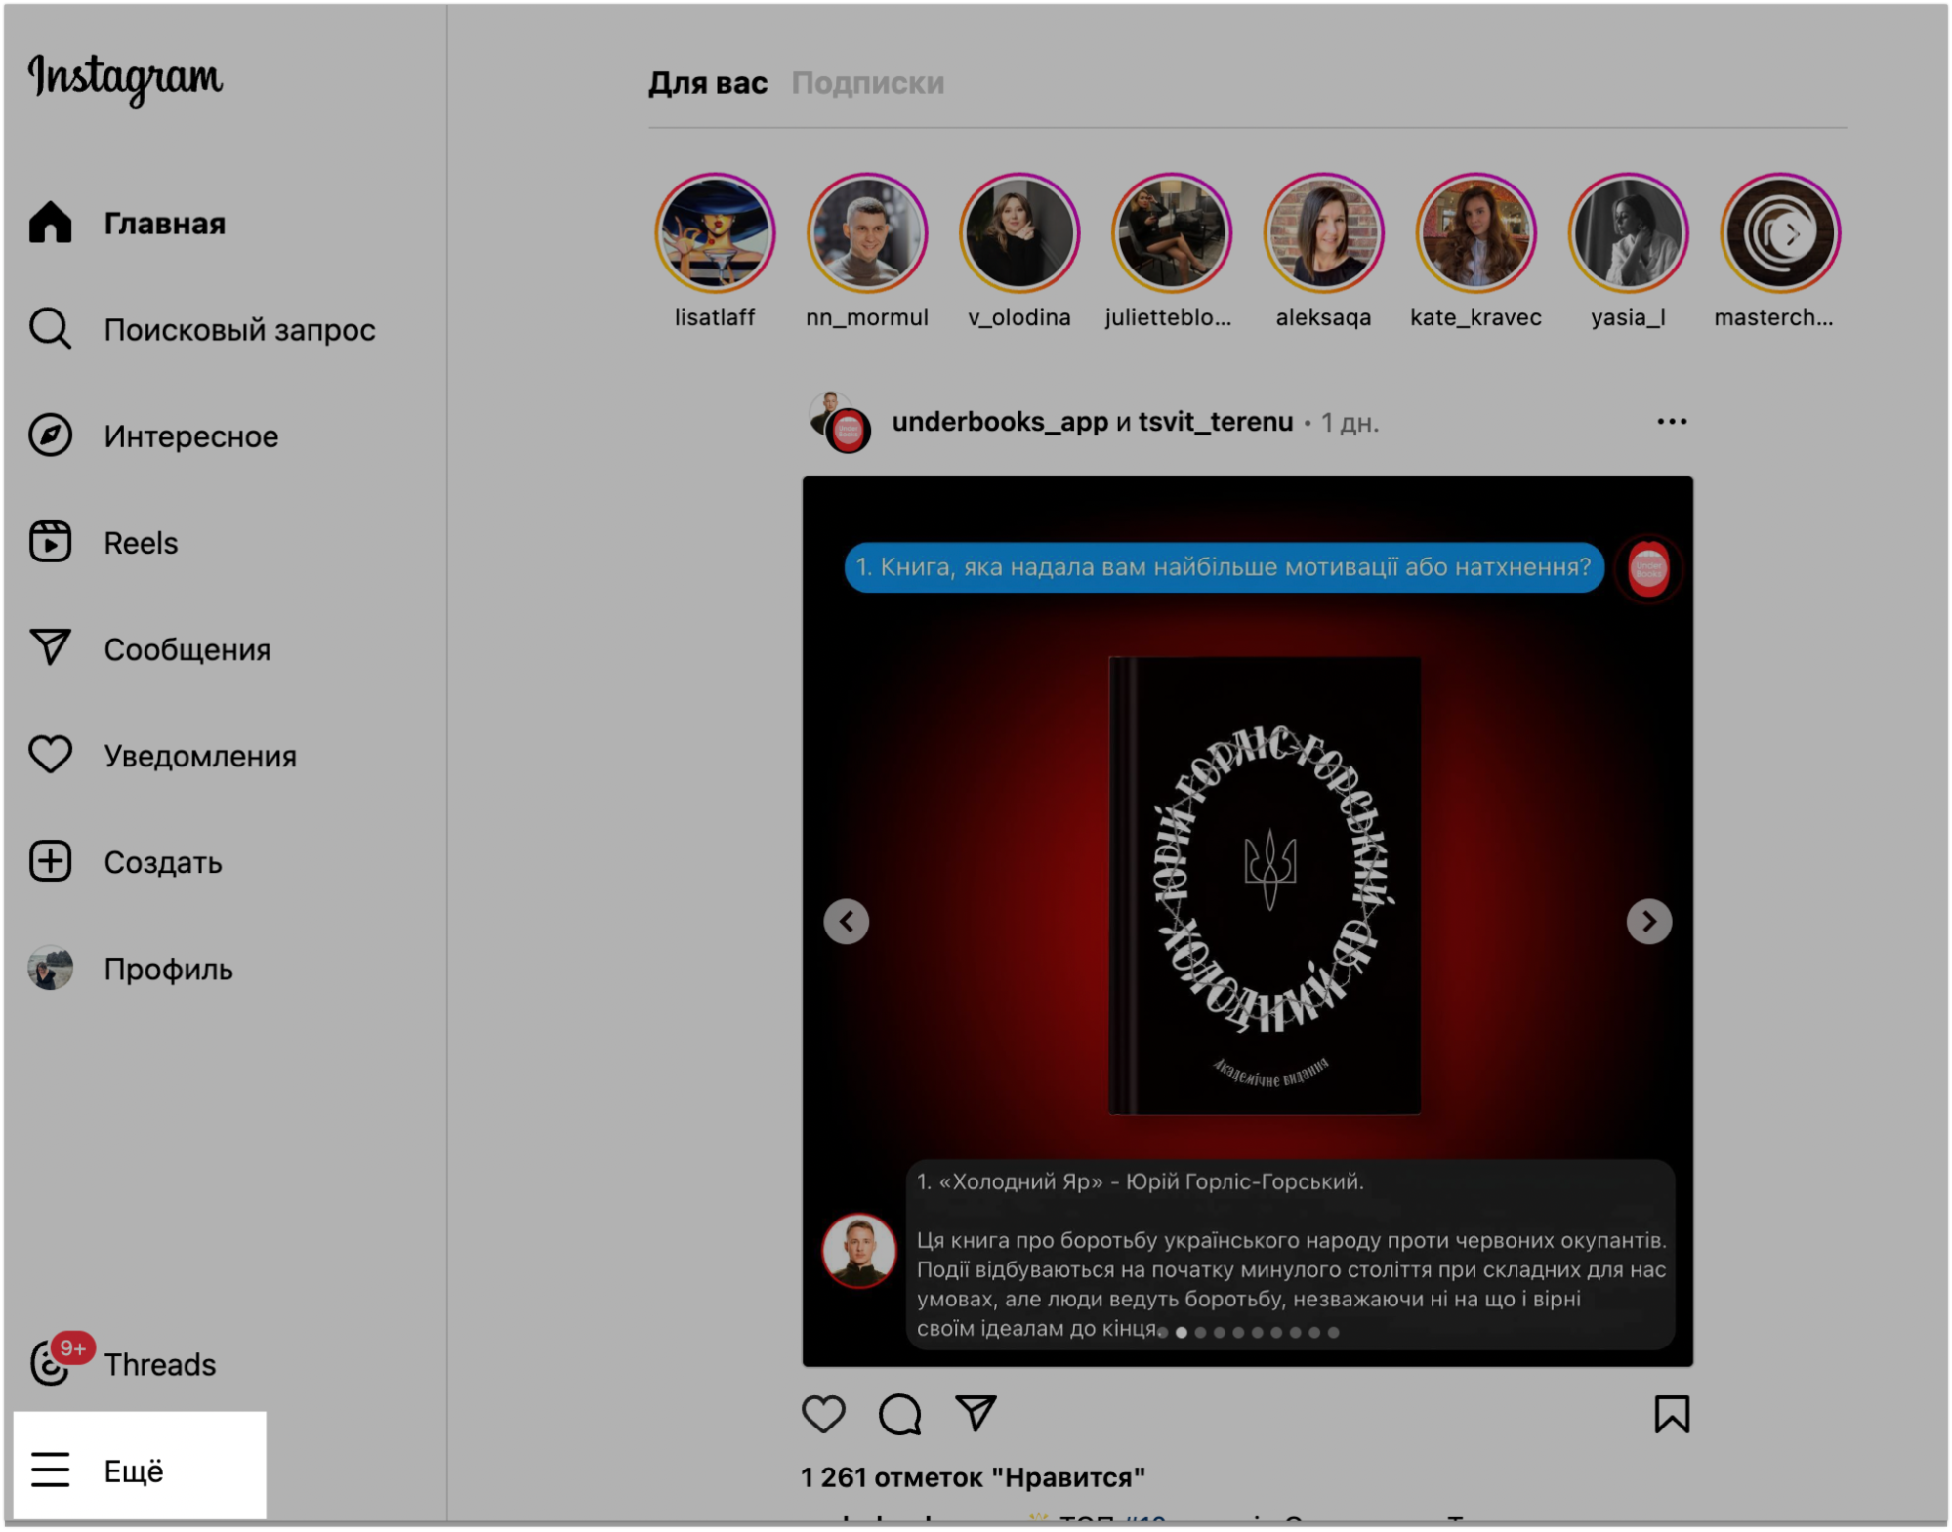This screenshot has width=1952, height=1532.
Task: Go to the previous carousel slide
Action: (x=847, y=922)
